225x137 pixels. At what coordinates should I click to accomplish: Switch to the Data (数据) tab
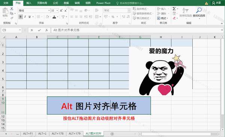pyautogui.click(x=66, y=3)
